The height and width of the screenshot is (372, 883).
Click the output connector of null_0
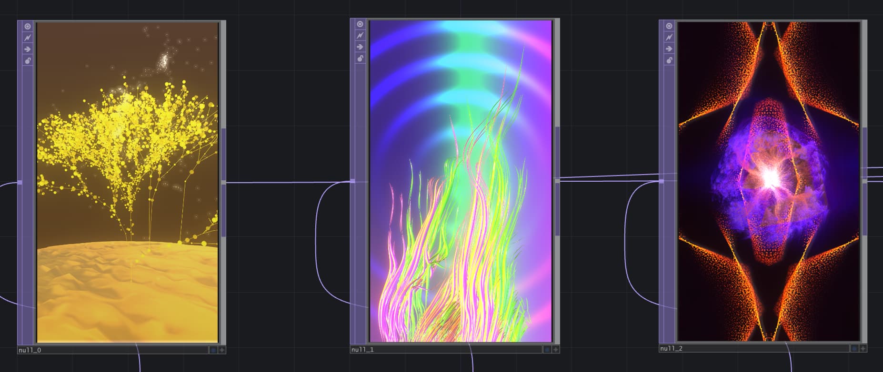(x=223, y=182)
